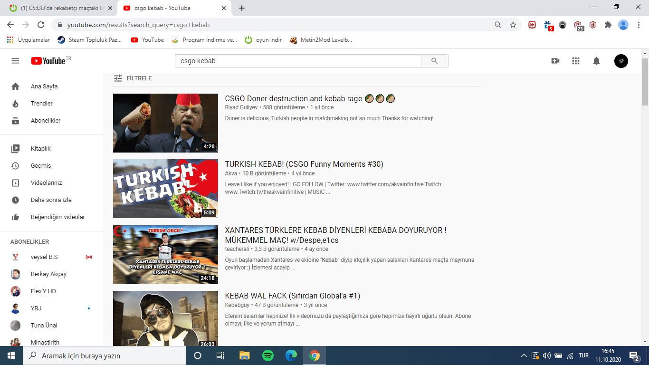Click the XANTARES TÜRKLERE KEBAB video title
The height and width of the screenshot is (365, 649).
(x=335, y=235)
